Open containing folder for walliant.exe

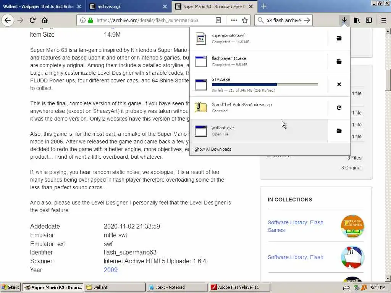point(339,131)
